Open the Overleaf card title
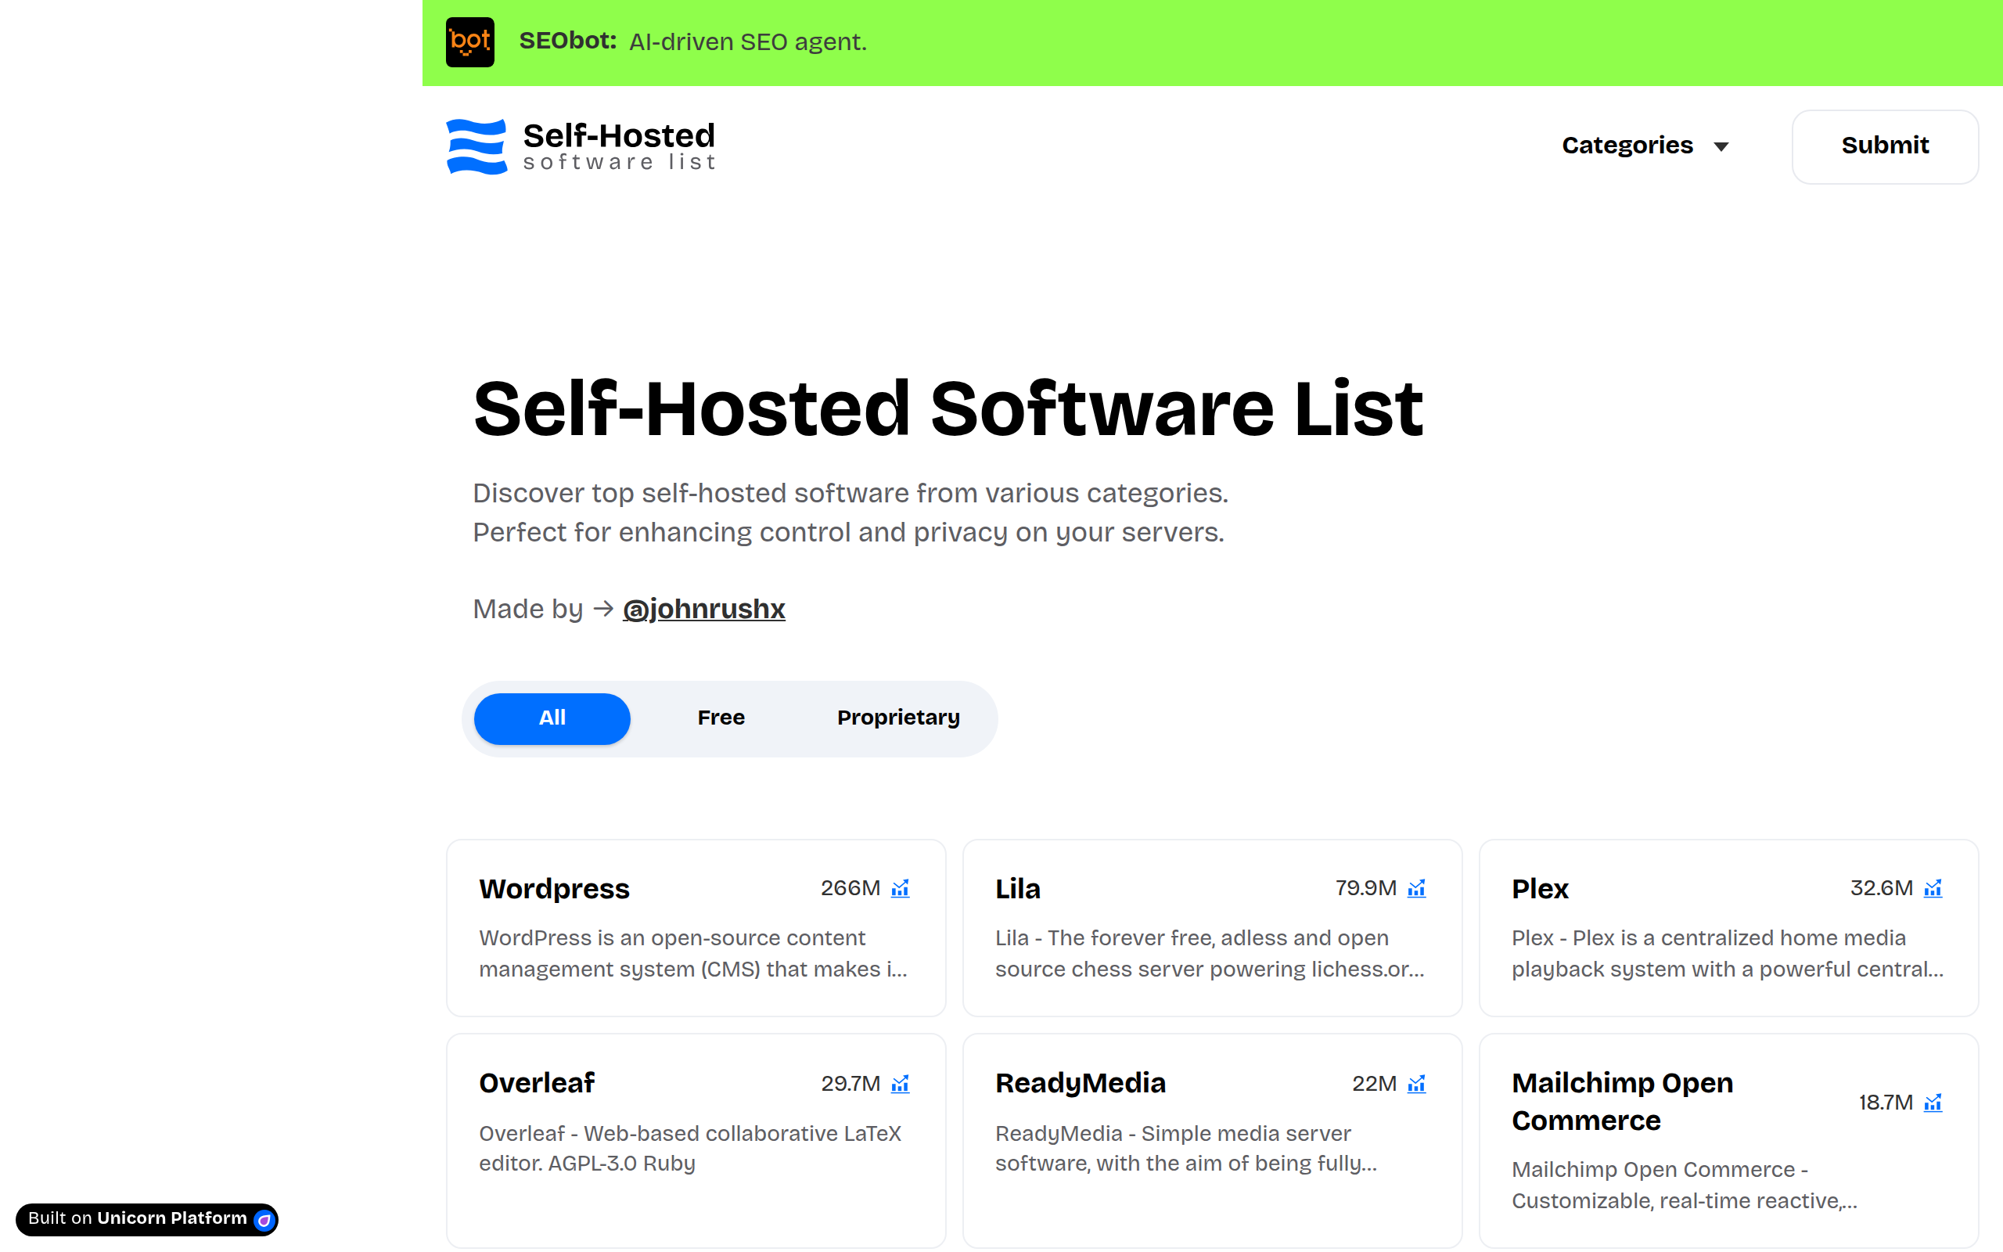This screenshot has height=1252, width=2003. (536, 1083)
